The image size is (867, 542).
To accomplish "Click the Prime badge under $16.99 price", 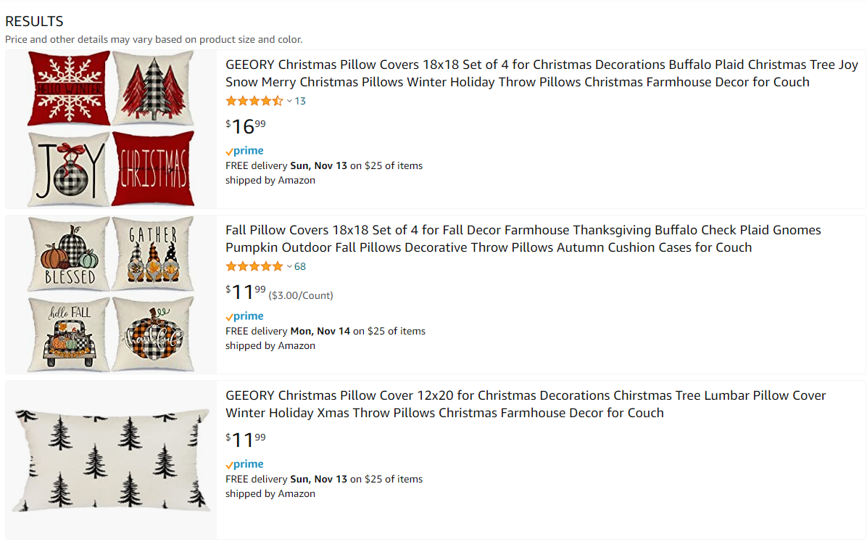I will (244, 151).
